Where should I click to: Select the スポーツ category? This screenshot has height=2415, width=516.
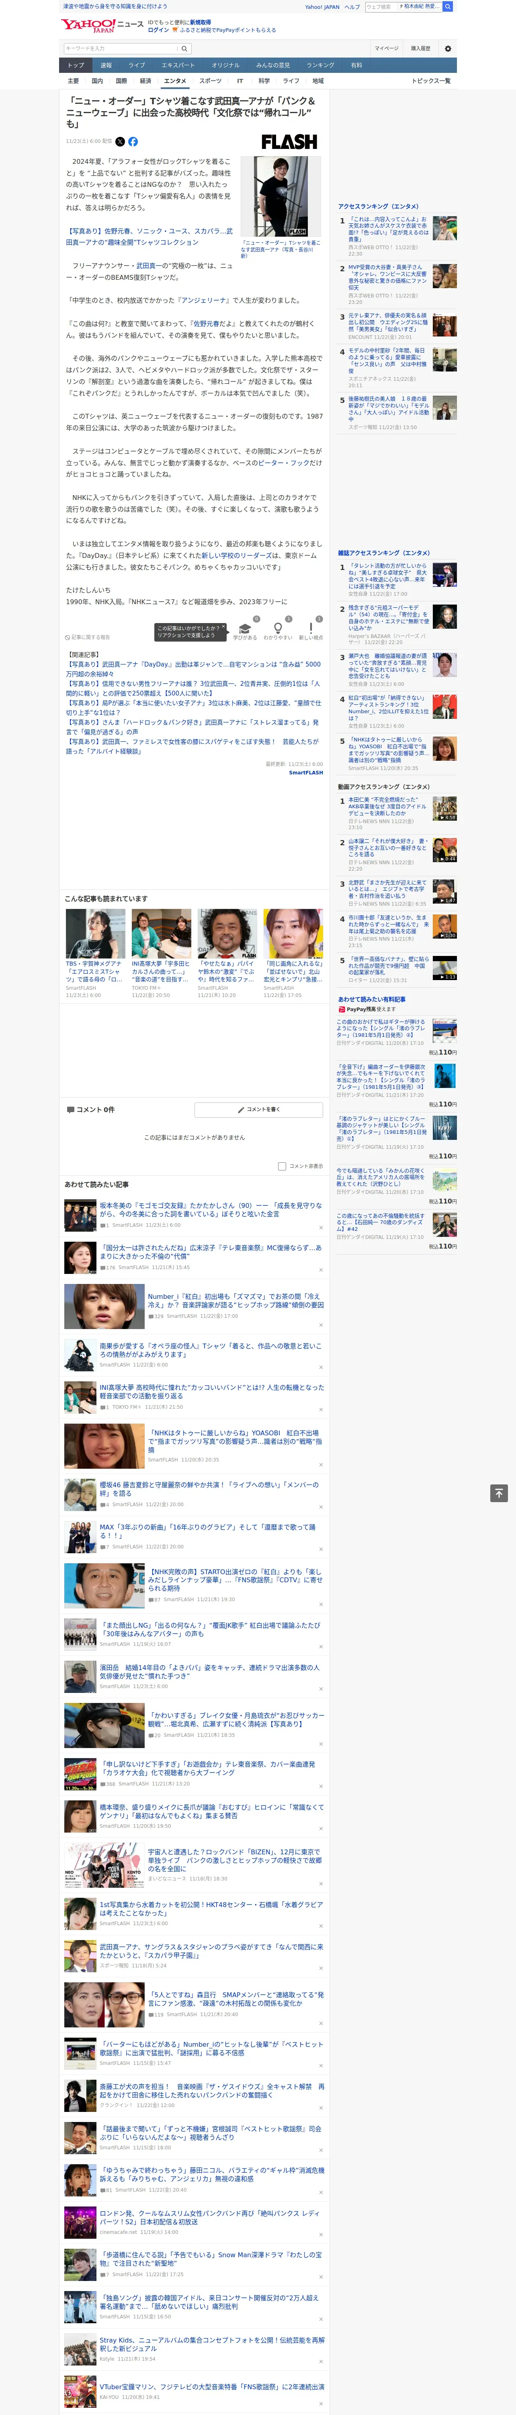pos(211,80)
